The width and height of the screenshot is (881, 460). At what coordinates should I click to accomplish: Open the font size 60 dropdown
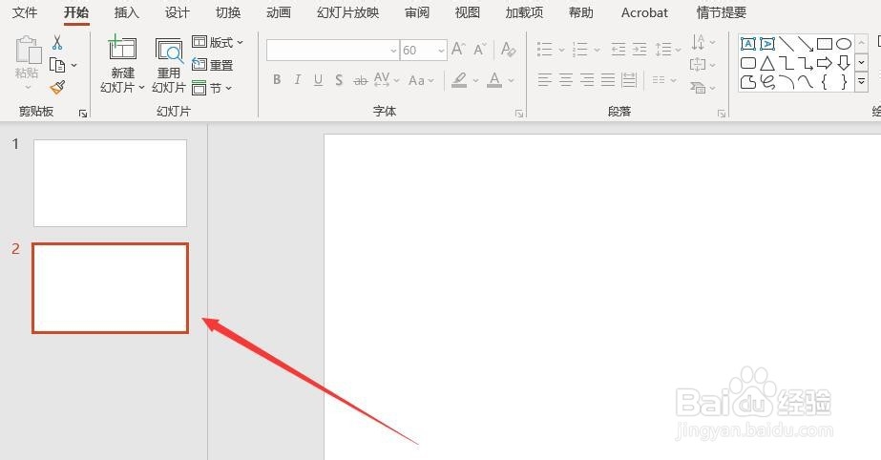click(442, 51)
